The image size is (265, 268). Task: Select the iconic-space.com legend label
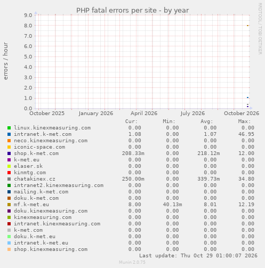tap(39, 147)
